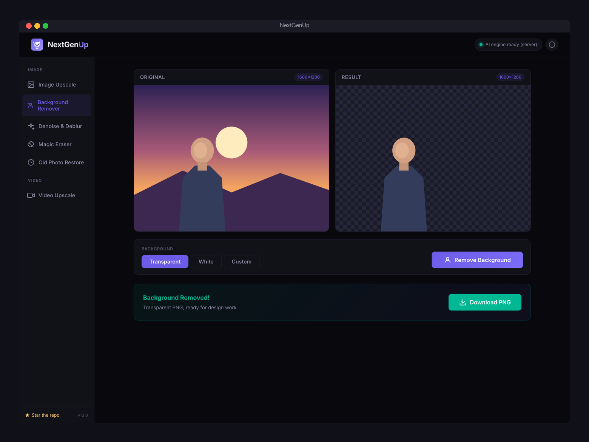This screenshot has height=442, width=589.
Task: Switch to Denoise & Deblur tool
Action: pyautogui.click(x=57, y=126)
